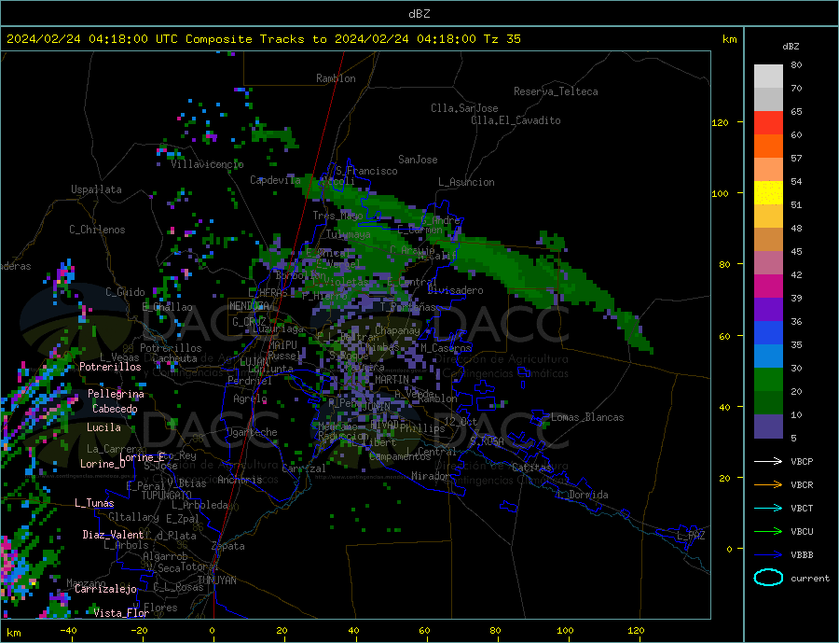Image resolution: width=839 pixels, height=643 pixels.
Task: Click the 100 tick on vertical km axis
Action: coord(721,193)
